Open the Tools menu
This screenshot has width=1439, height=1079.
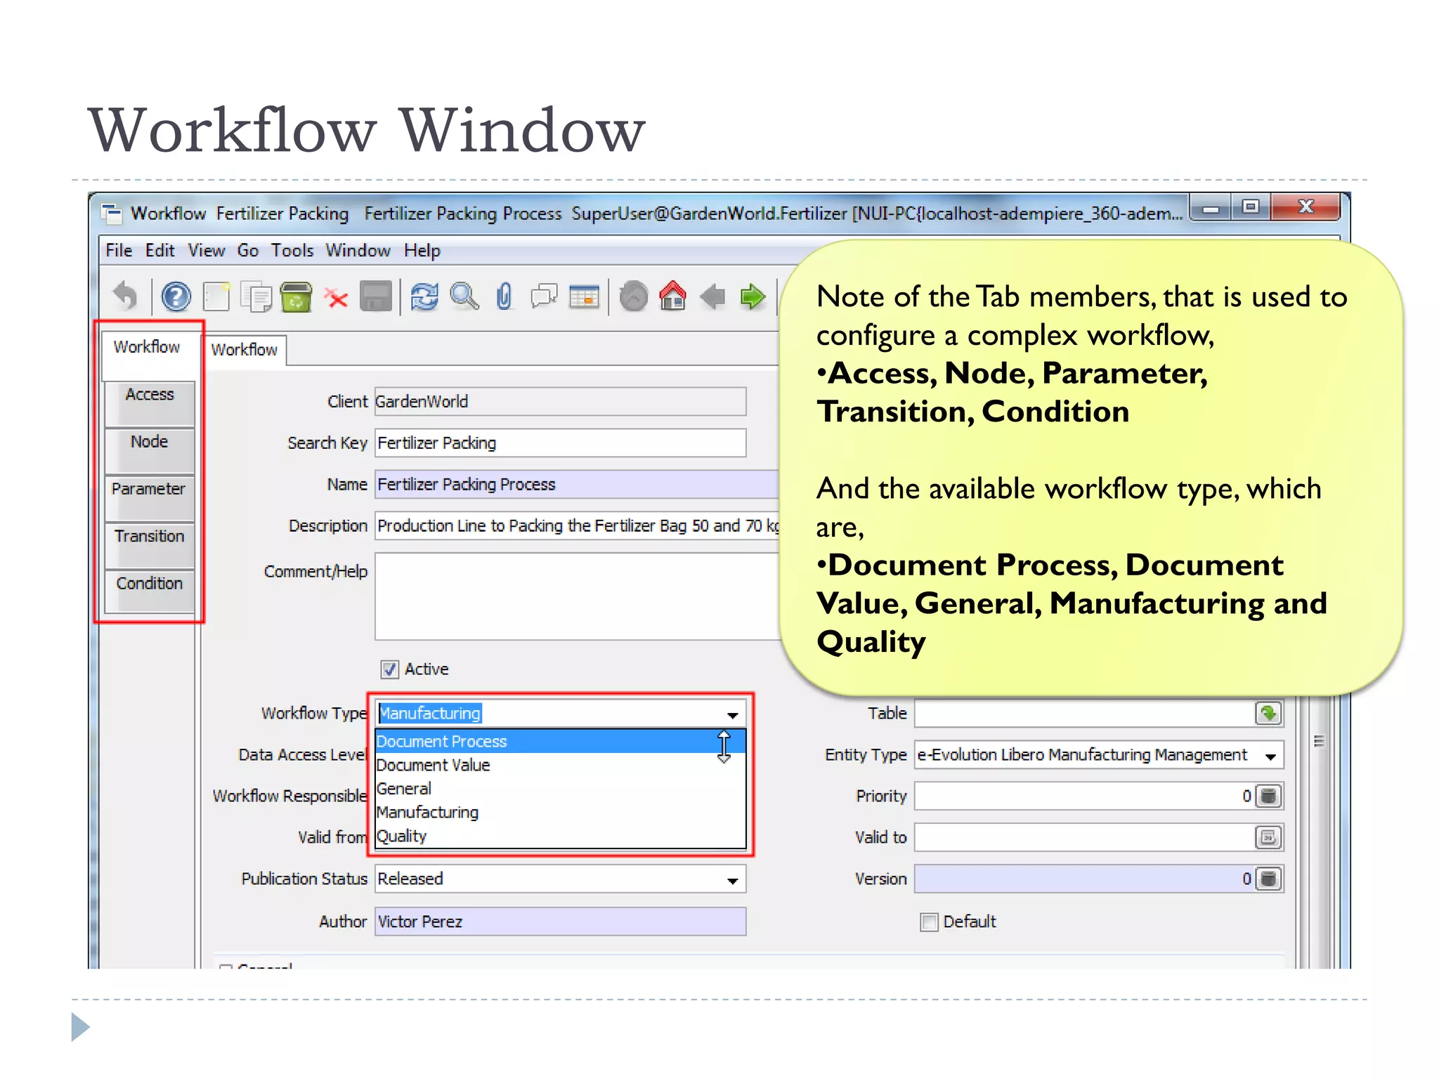click(x=292, y=251)
